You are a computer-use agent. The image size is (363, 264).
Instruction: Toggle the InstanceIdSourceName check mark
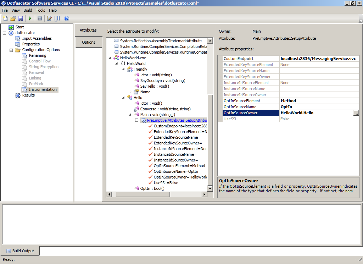(150, 154)
